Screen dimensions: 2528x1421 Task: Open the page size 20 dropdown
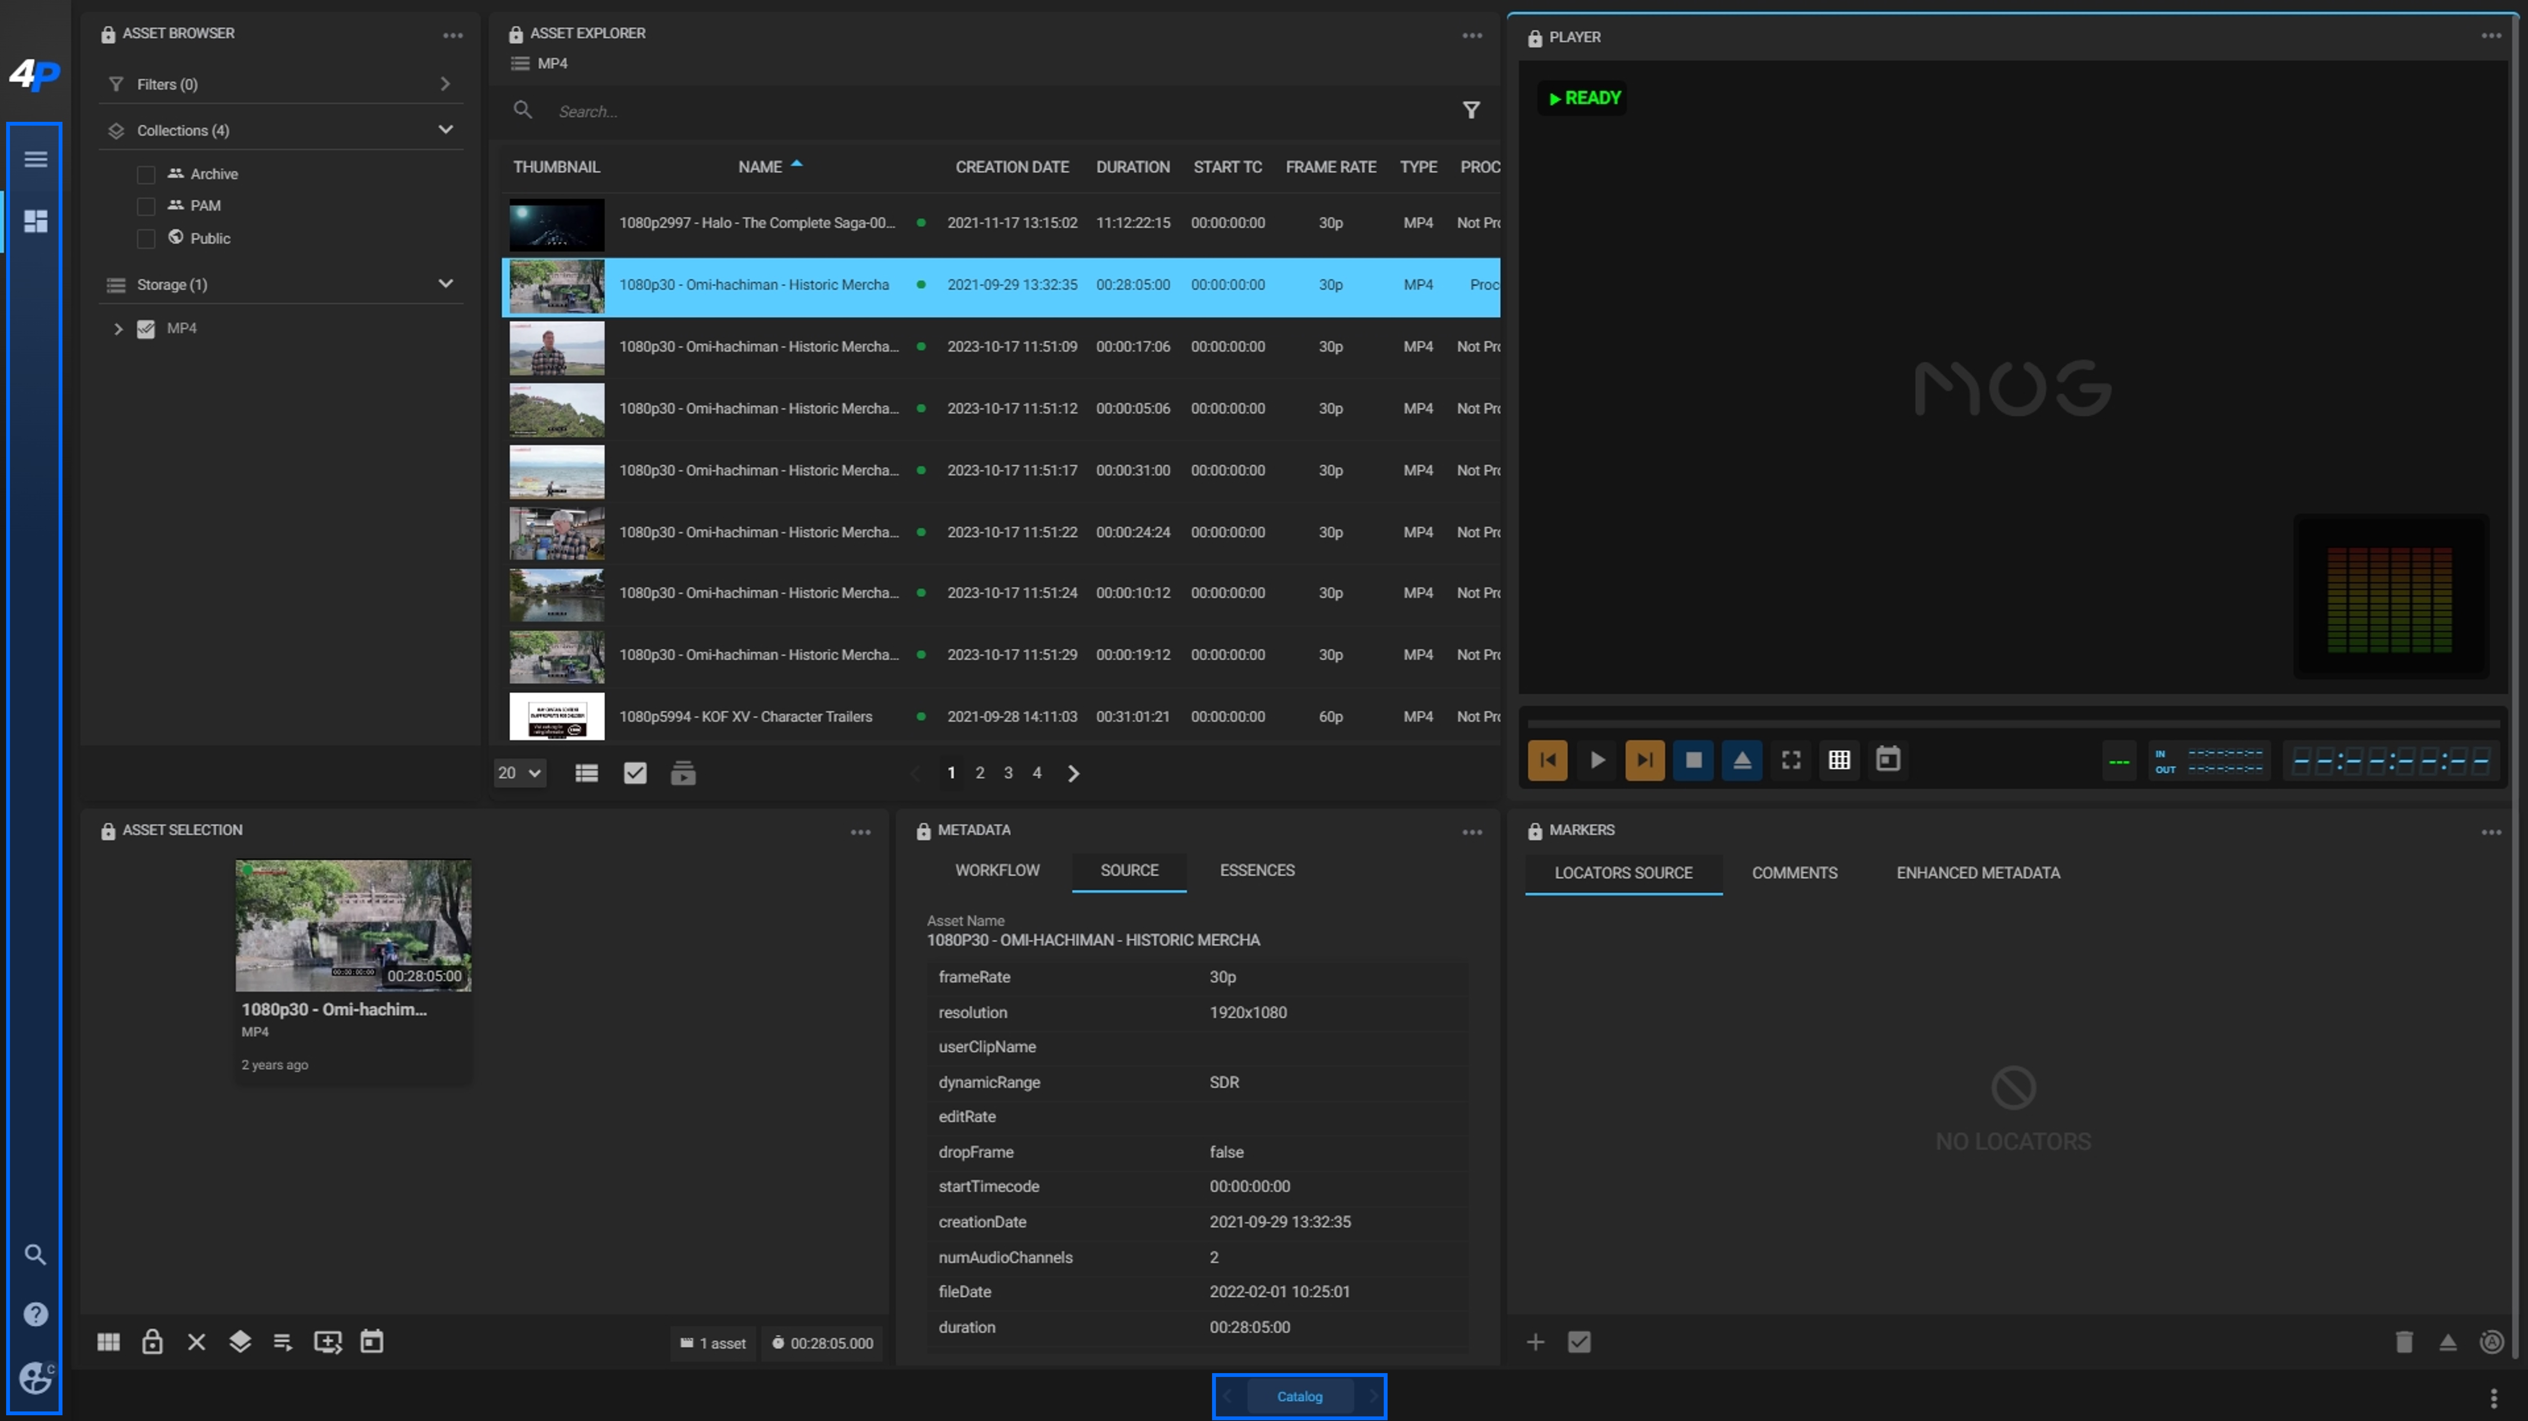tap(519, 773)
